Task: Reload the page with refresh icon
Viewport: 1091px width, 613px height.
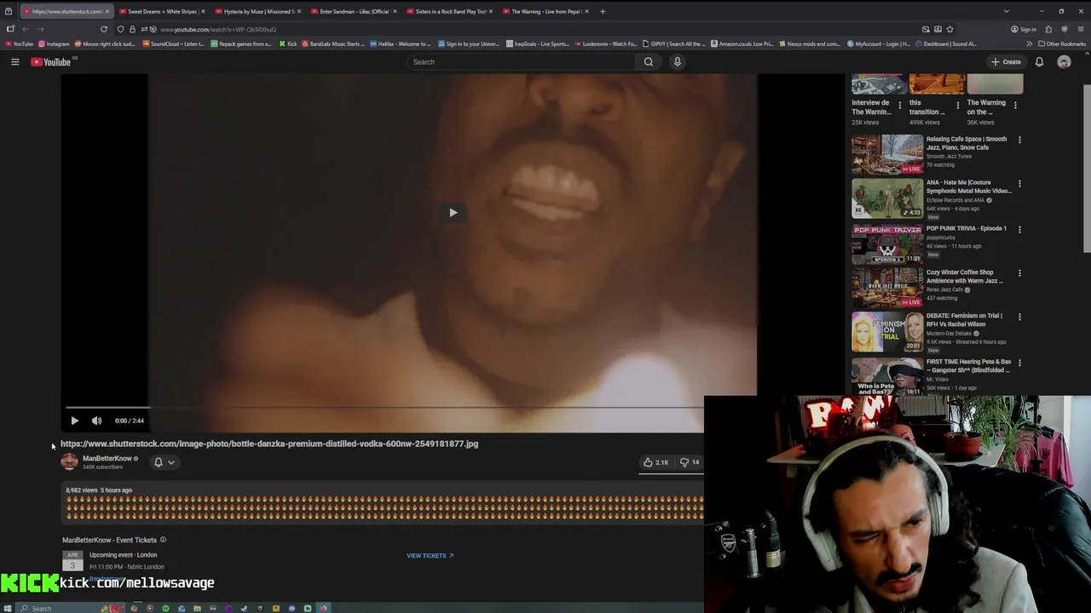Action: [104, 29]
